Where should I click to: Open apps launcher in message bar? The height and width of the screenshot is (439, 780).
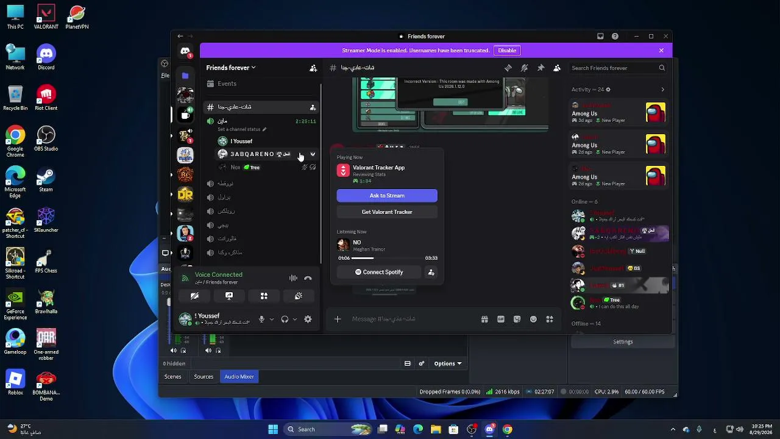(x=550, y=319)
